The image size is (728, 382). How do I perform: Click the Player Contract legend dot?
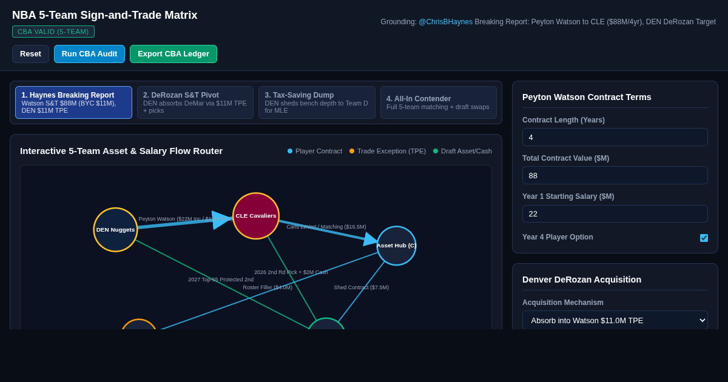[x=290, y=151]
